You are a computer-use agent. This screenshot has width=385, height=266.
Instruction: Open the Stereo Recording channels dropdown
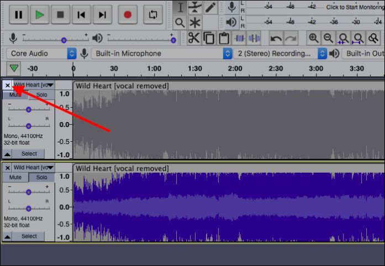pos(281,54)
